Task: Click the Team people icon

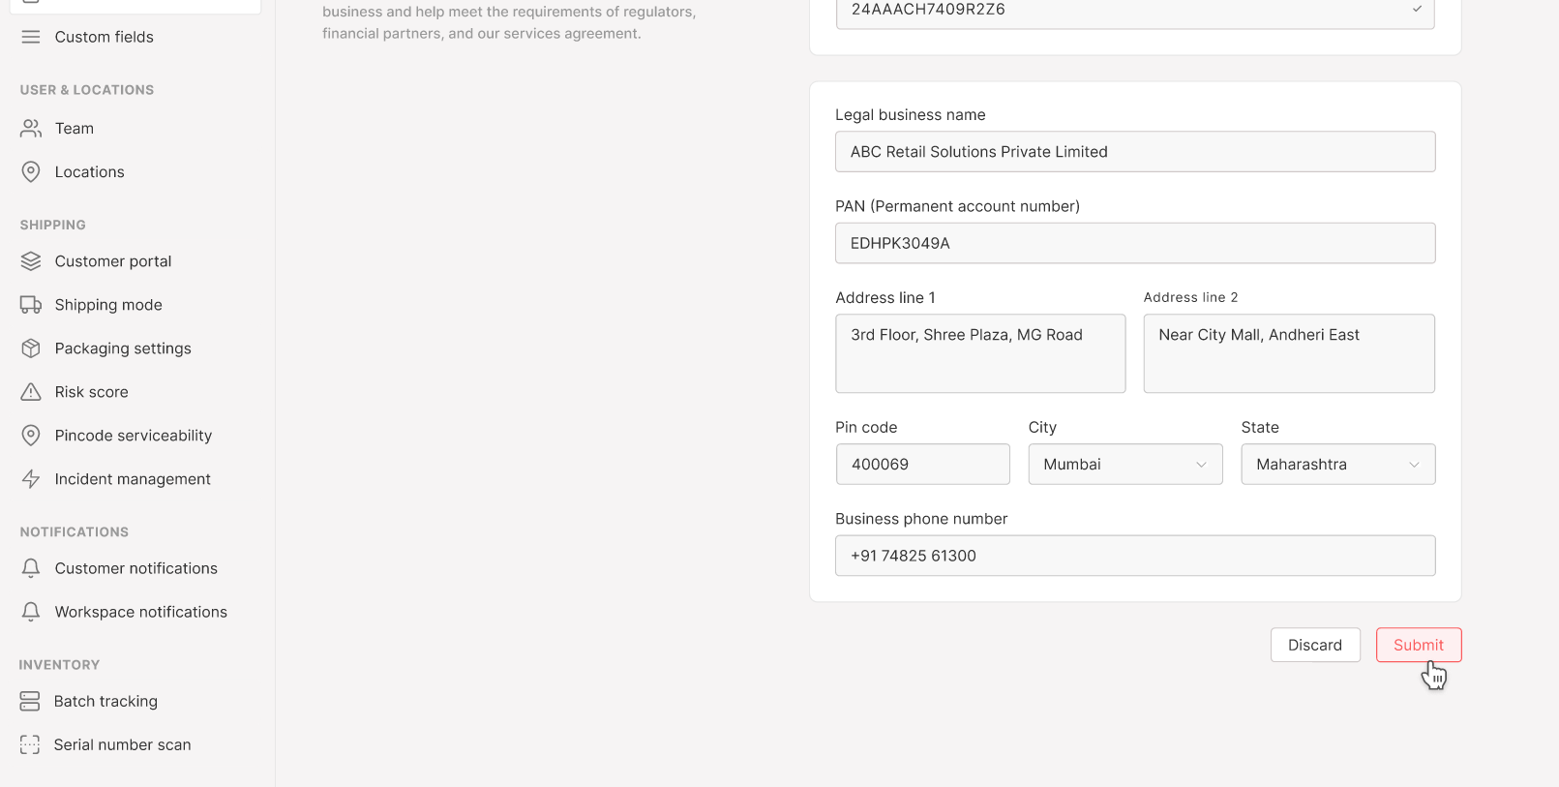Action: [31, 128]
